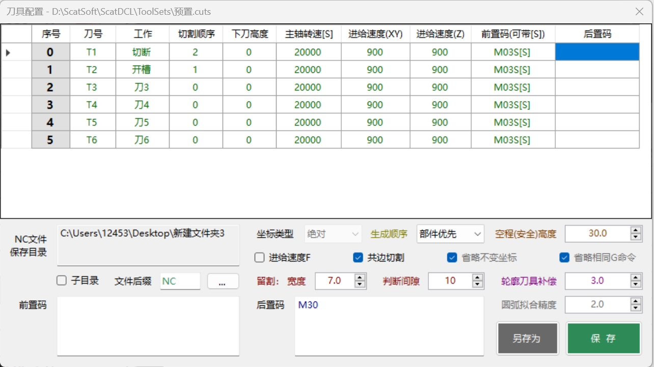This screenshot has height=367, width=654.
Task: Open the 坐标类型 dropdown showing 绝对
Action: coord(333,234)
